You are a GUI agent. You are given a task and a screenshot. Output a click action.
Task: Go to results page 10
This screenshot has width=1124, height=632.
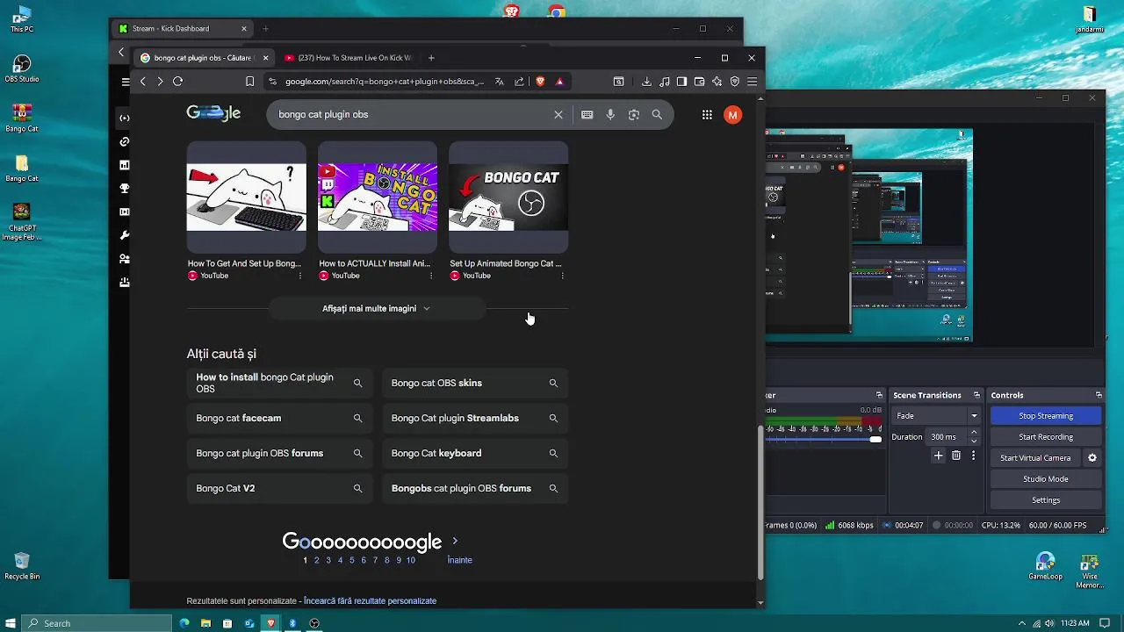410,560
